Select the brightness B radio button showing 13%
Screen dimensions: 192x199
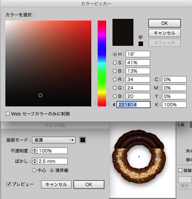[x=115, y=71]
